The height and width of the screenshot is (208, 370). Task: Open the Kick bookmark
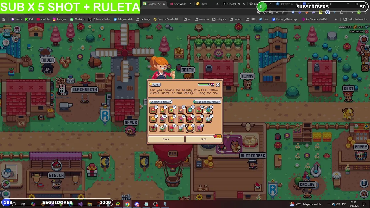pos(29,19)
